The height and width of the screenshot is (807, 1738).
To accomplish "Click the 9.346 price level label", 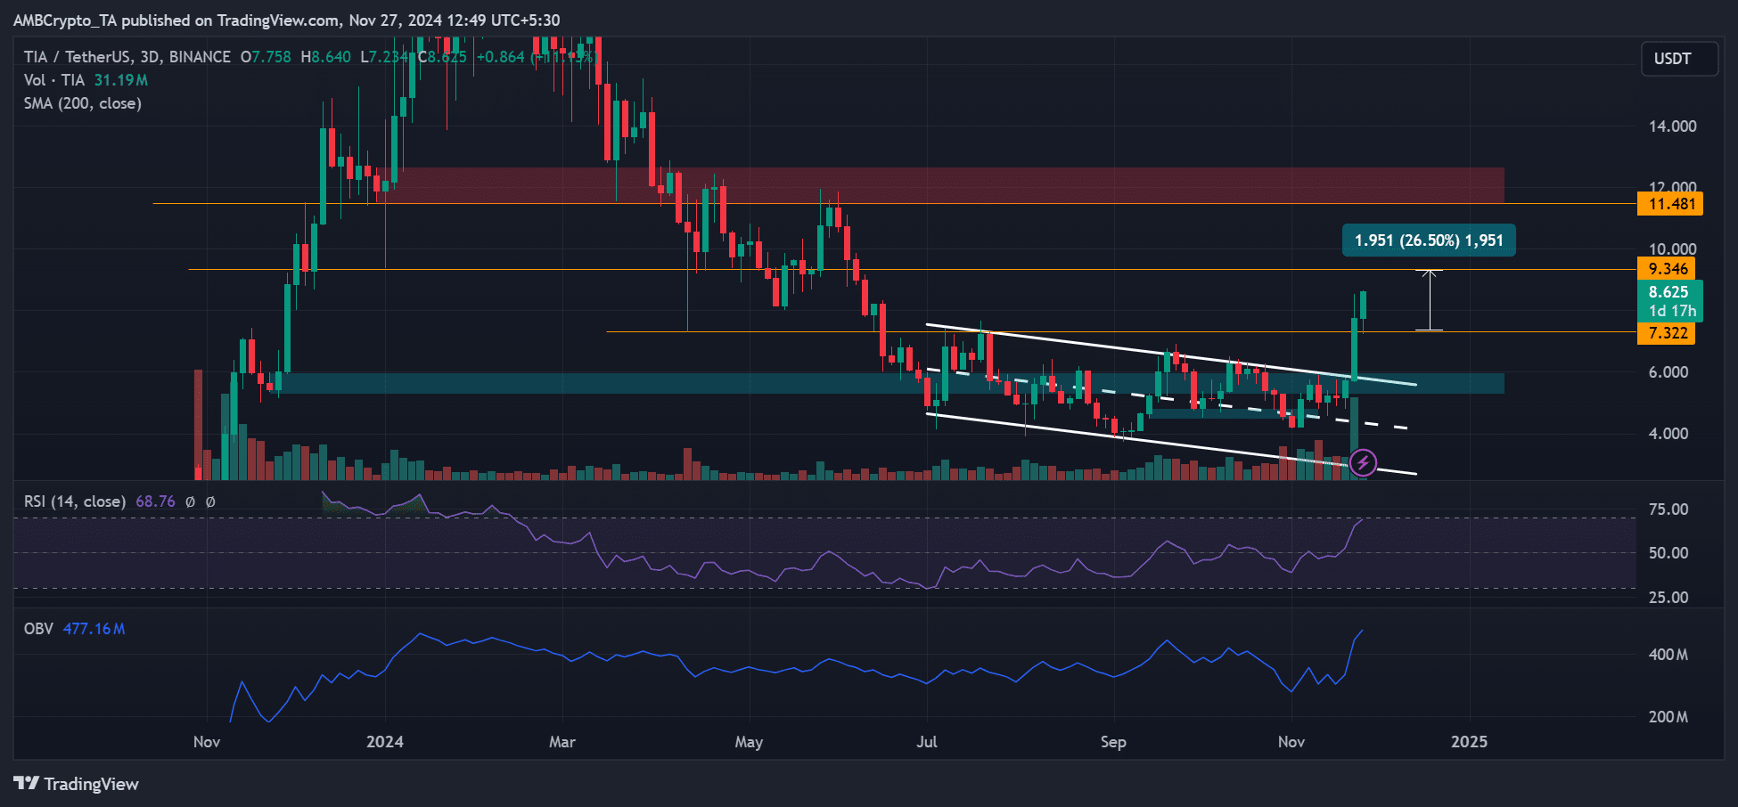I will coord(1667,269).
